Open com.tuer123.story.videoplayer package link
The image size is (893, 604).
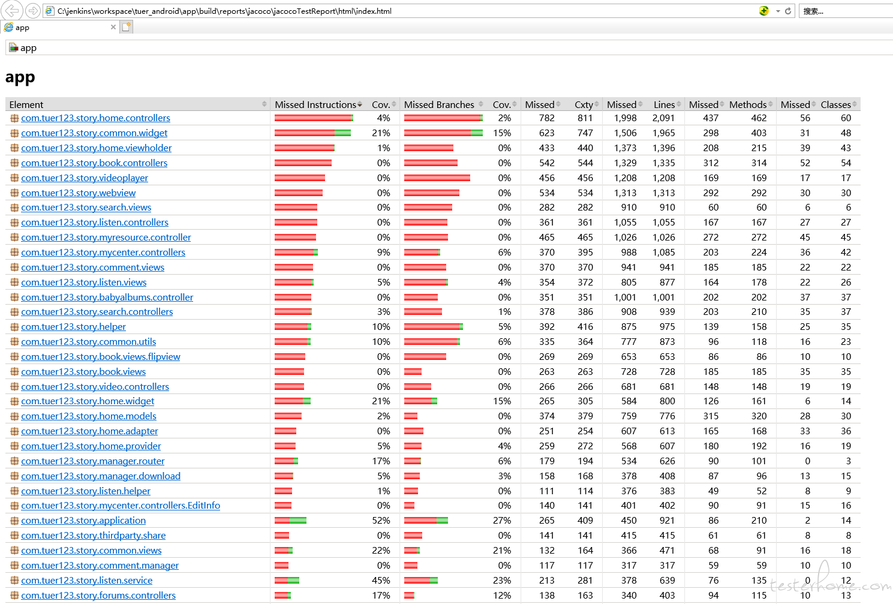point(85,178)
